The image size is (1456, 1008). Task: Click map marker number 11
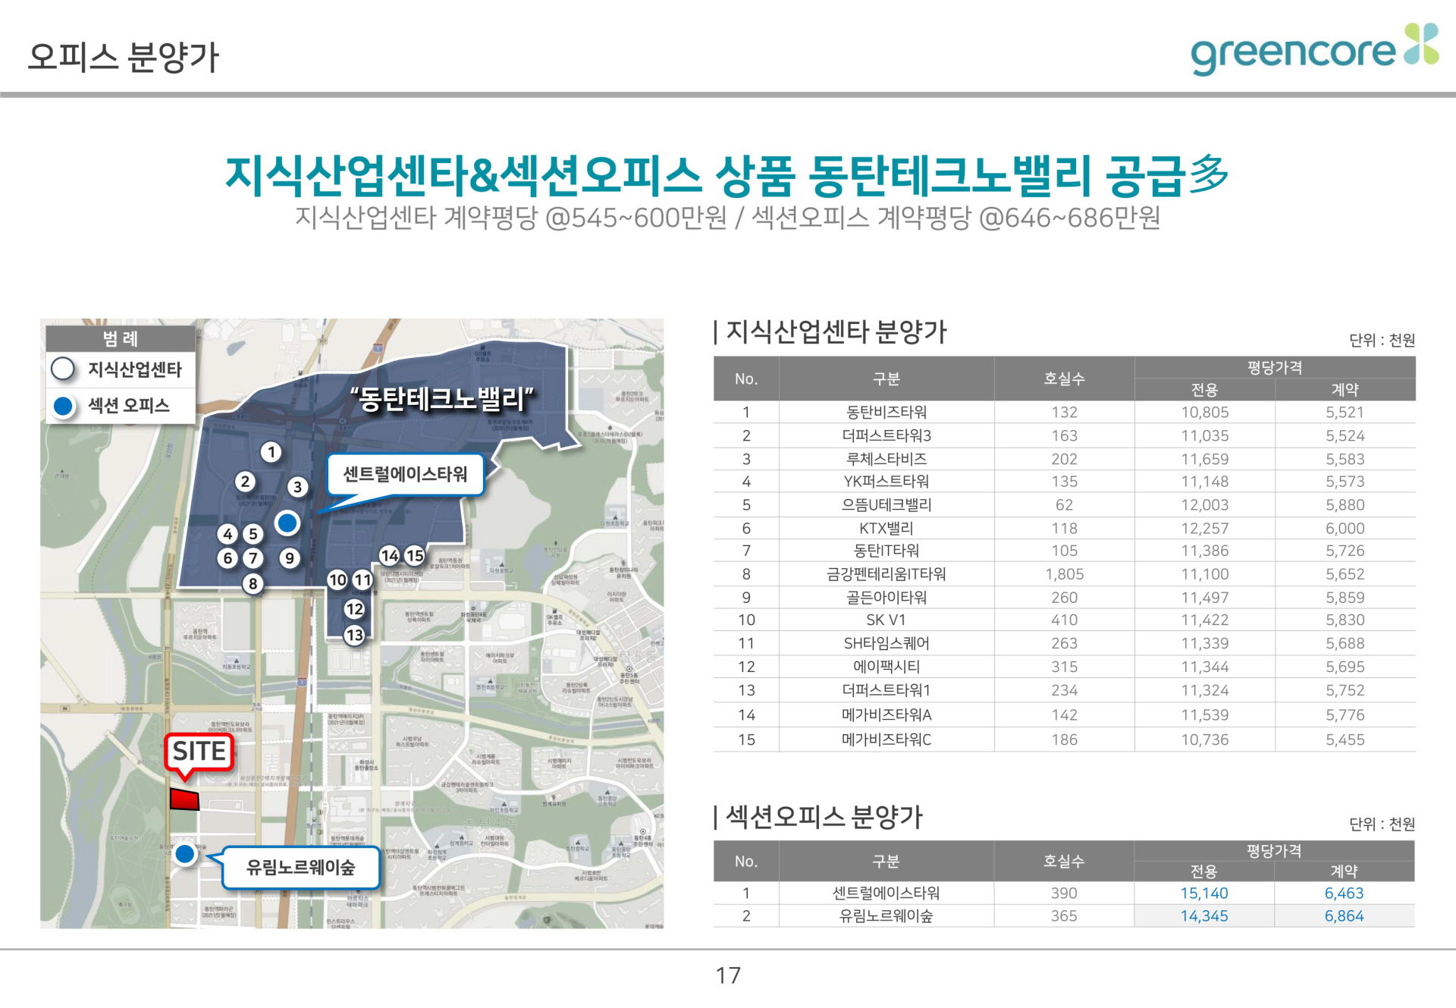coord(363,580)
